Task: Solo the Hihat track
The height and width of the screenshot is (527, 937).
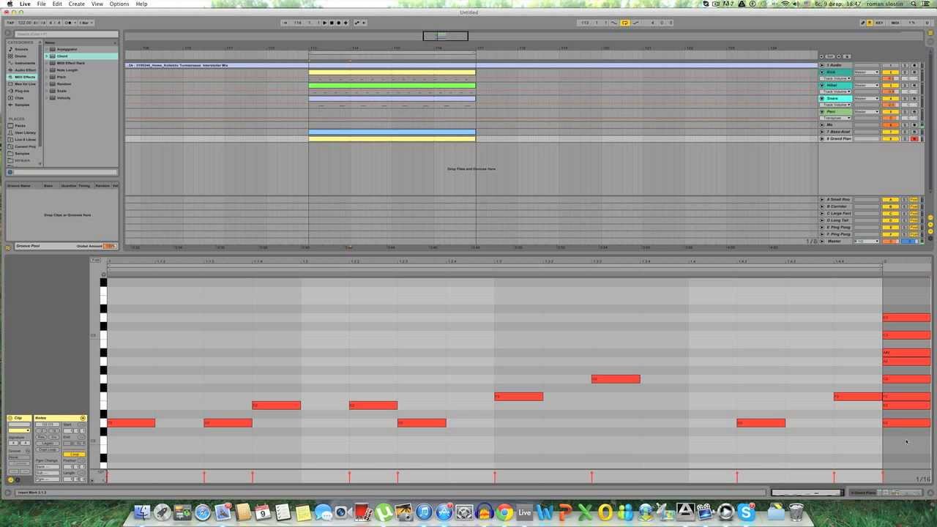Action: [x=905, y=86]
